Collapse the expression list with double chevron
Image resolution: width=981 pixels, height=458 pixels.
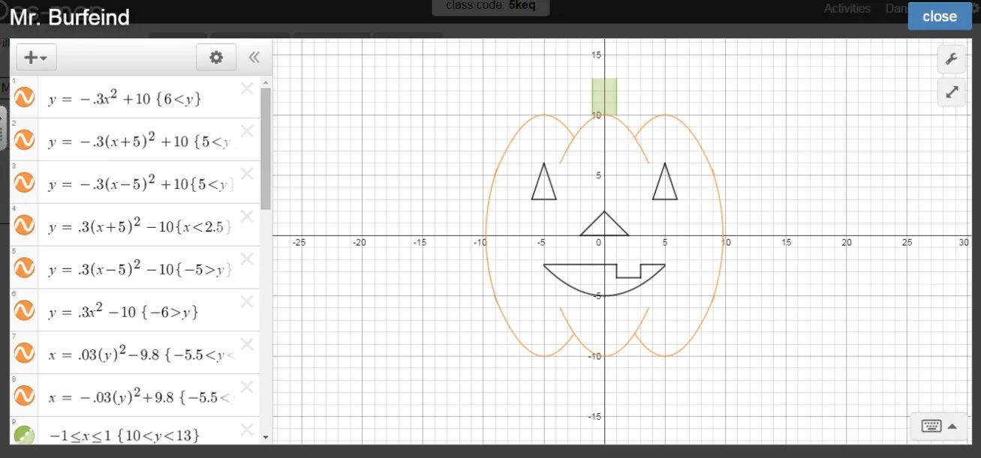click(254, 58)
